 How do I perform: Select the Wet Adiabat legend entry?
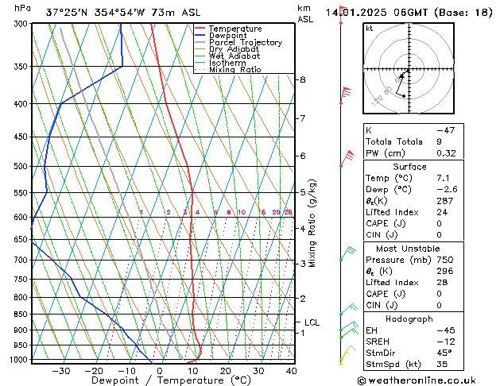(x=227, y=56)
